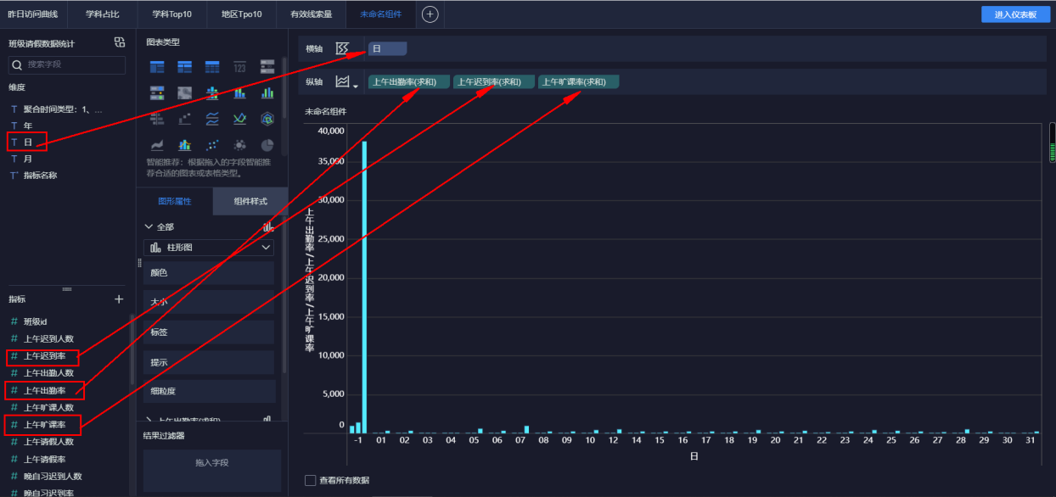This screenshot has height=497, width=1056.
Task: Choose the 123 indicator card chart type
Action: [239, 67]
